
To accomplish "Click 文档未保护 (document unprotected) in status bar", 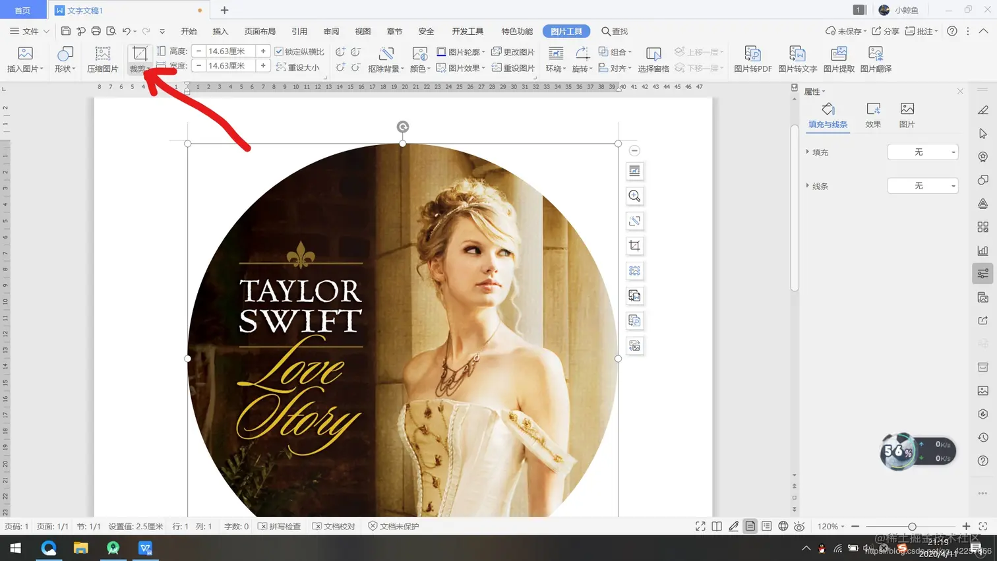I will 394,526.
